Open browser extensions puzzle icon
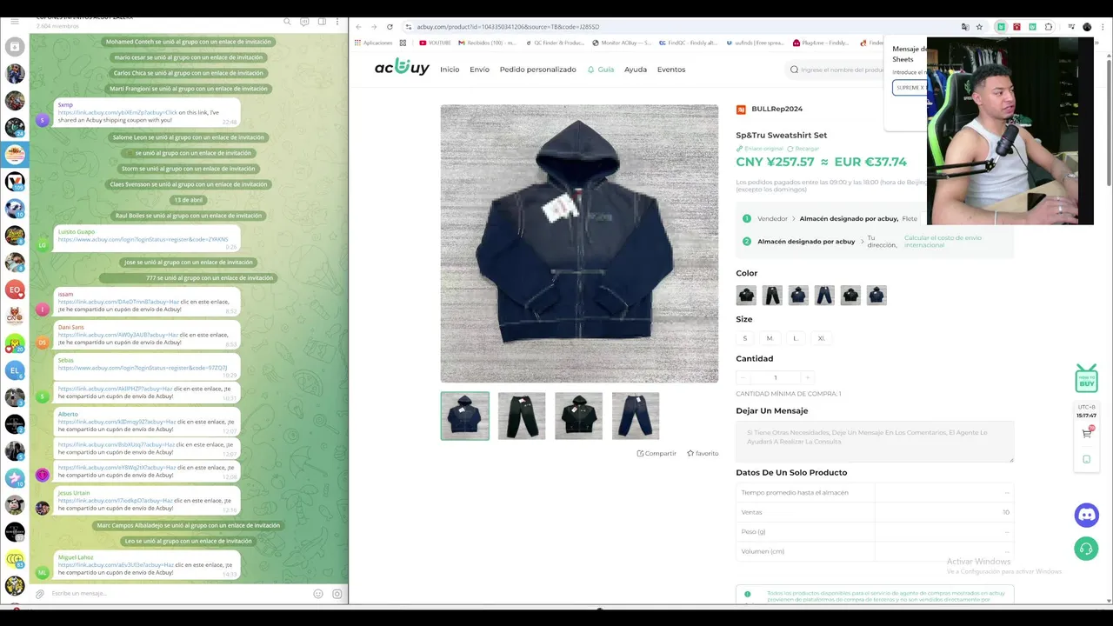 coord(1049,27)
